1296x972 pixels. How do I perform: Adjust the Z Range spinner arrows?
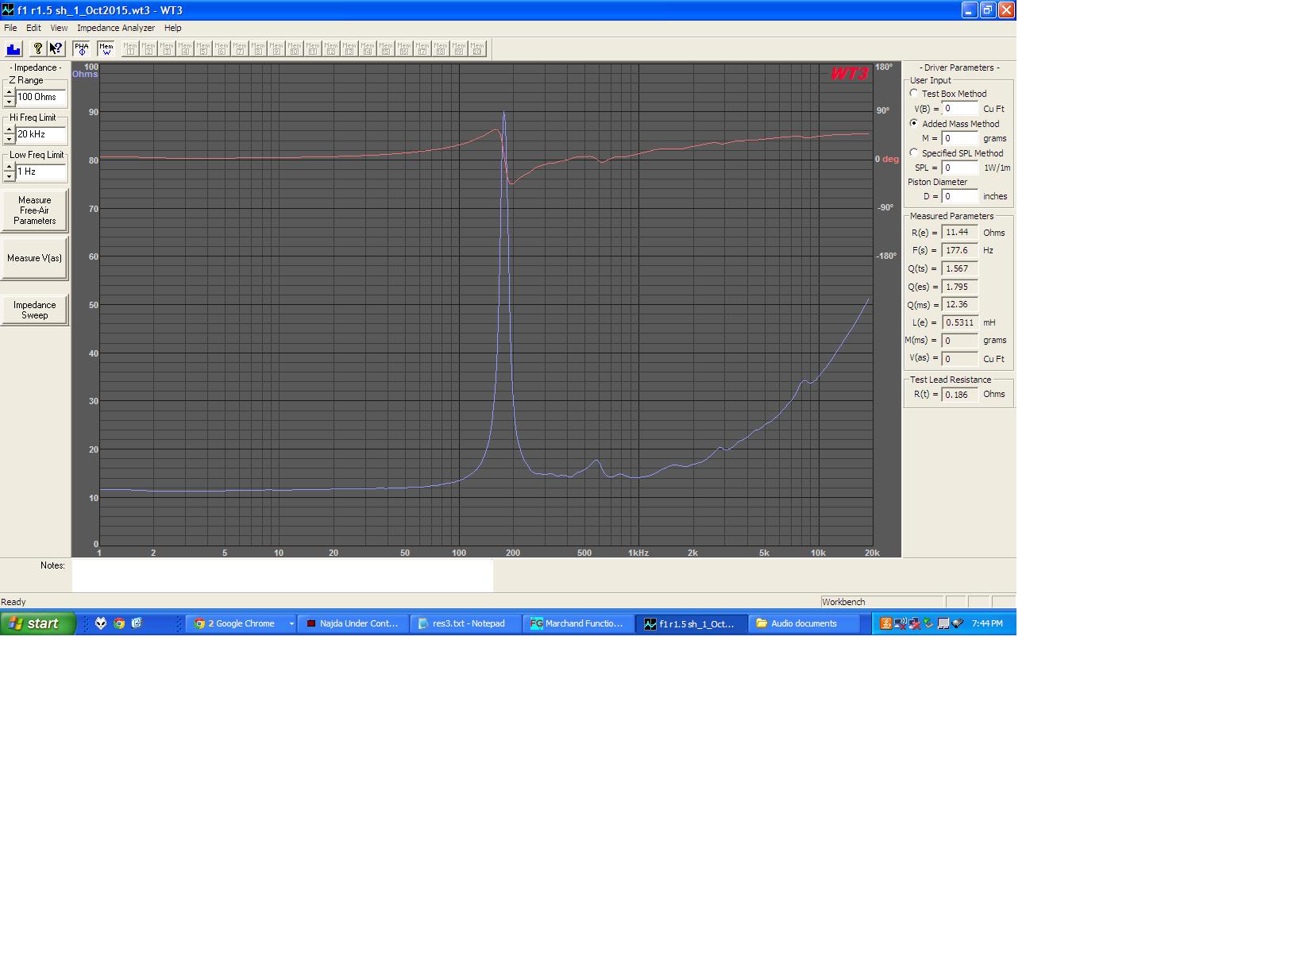point(10,97)
